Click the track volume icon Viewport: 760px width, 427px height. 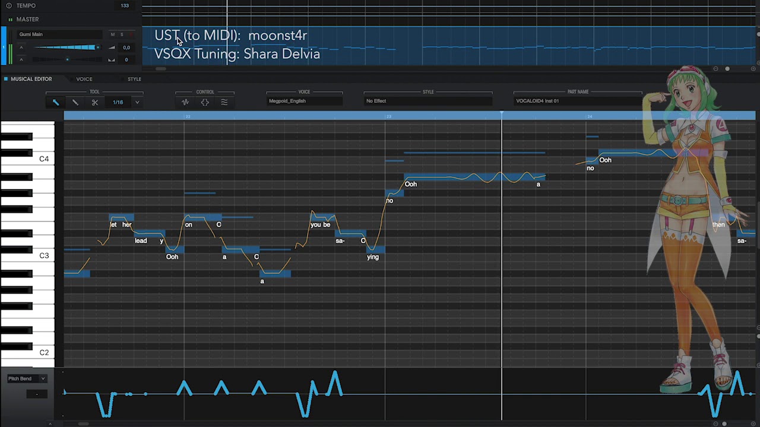[x=112, y=47]
